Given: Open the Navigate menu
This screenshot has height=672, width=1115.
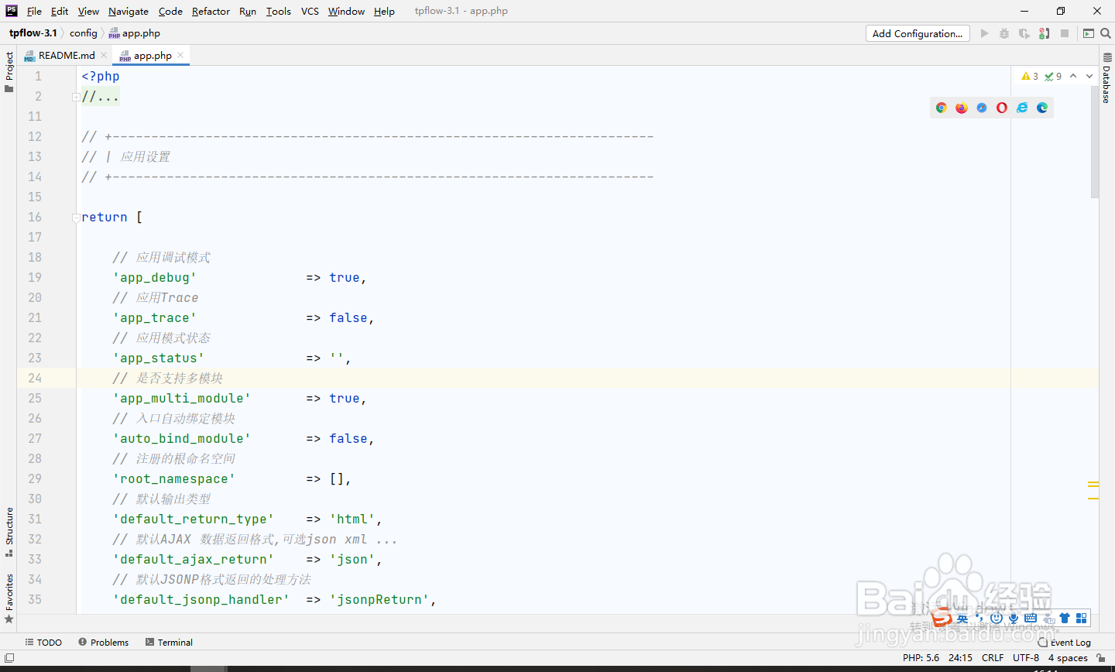Looking at the screenshot, I should coord(129,11).
